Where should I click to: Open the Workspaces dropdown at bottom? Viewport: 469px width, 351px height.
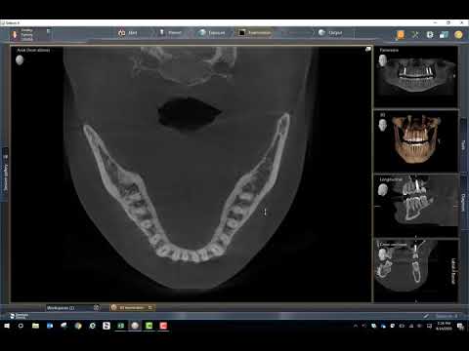(72, 307)
